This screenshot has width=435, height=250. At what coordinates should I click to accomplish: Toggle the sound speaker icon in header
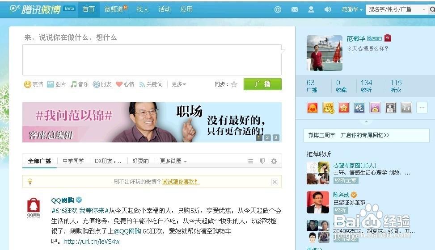(328, 9)
